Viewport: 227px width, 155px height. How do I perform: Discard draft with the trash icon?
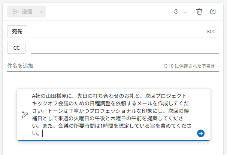point(199,12)
